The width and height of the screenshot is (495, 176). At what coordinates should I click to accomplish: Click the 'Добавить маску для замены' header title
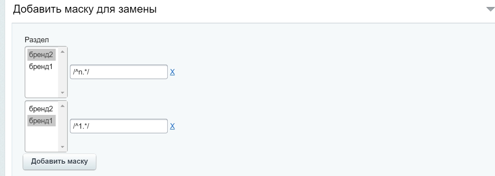point(85,9)
